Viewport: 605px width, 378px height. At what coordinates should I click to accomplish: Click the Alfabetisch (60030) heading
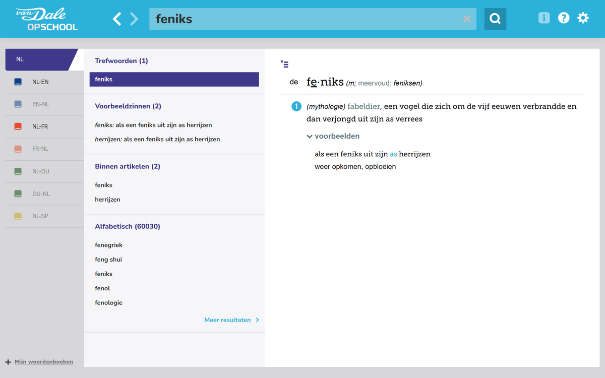click(x=128, y=226)
